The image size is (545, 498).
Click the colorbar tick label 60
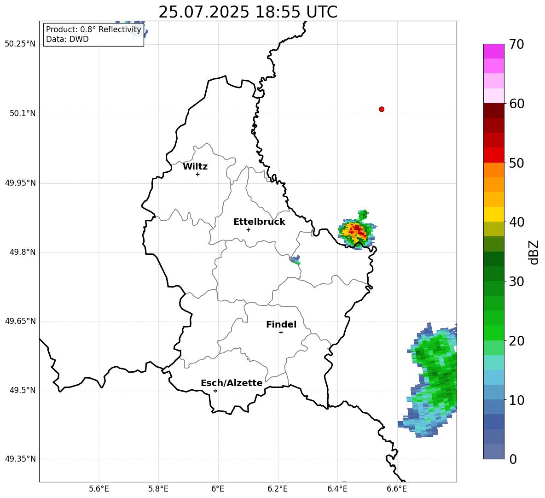(x=516, y=104)
